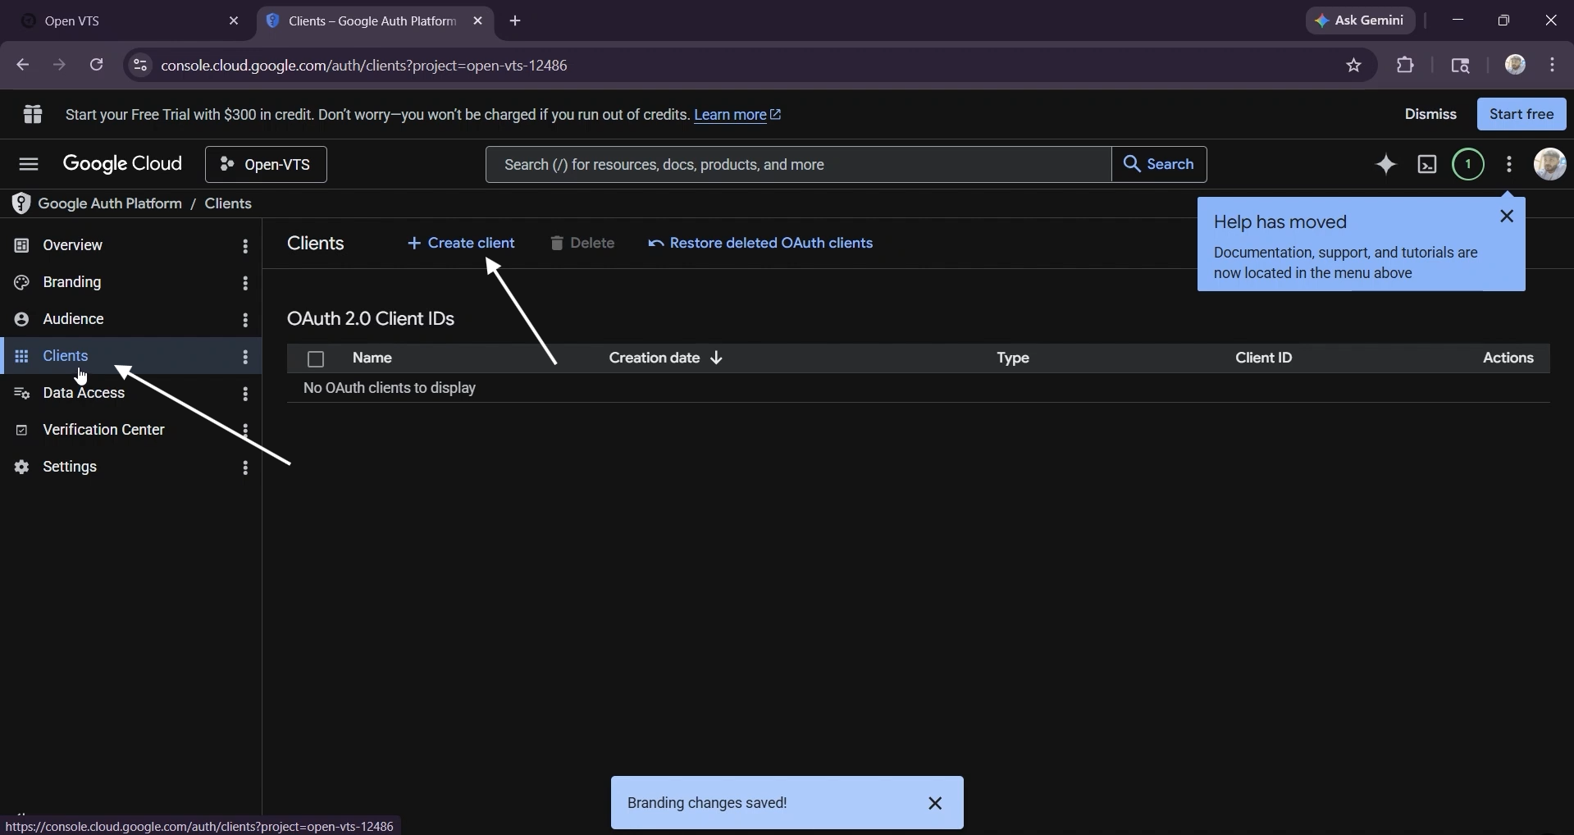Open more options for Branding
The height and width of the screenshot is (835, 1574).
245,283
